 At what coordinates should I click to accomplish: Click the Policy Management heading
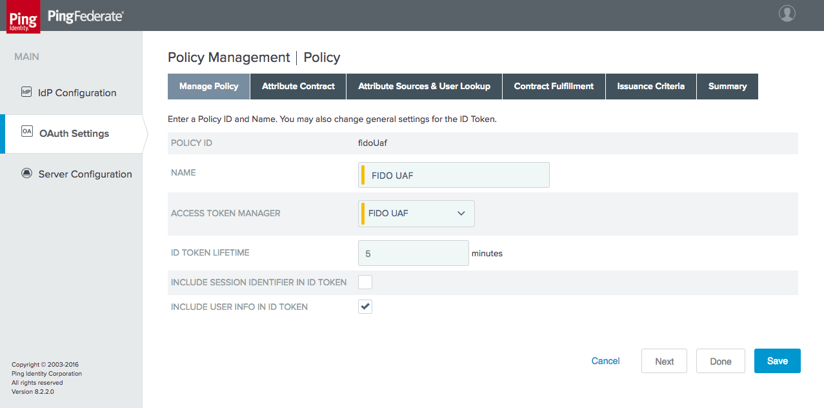click(x=228, y=57)
